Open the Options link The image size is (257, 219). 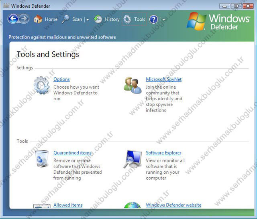click(61, 79)
